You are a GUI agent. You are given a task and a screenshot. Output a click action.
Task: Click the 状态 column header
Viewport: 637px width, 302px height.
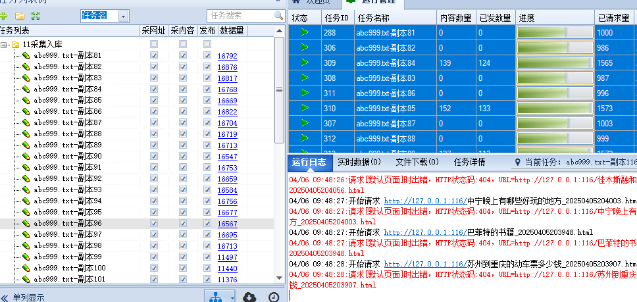click(x=304, y=18)
